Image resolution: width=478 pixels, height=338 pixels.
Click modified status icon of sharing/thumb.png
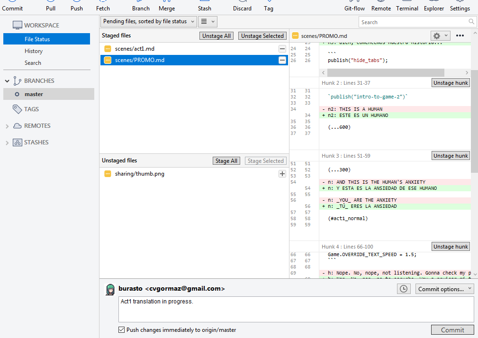(108, 174)
